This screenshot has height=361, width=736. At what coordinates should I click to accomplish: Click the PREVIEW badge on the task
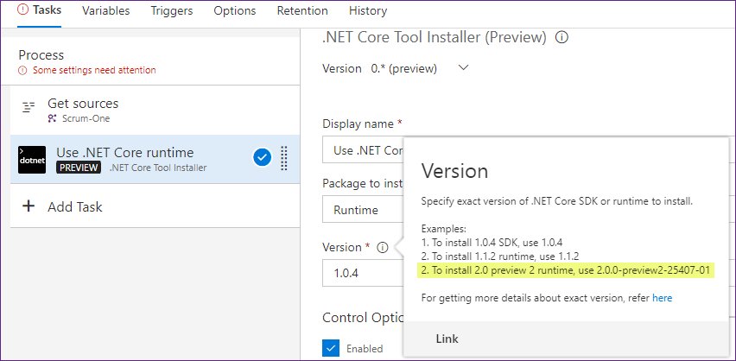tap(79, 168)
